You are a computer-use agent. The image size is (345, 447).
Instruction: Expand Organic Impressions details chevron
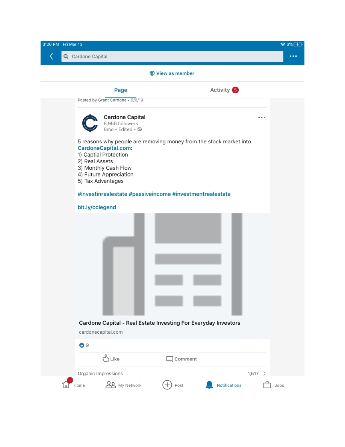tap(264, 374)
